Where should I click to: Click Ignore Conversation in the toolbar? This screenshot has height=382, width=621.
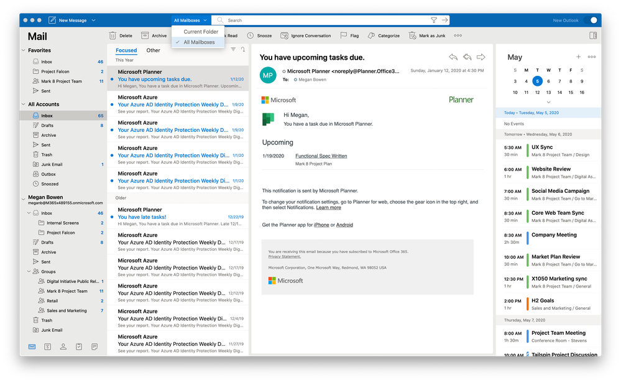[x=305, y=35]
